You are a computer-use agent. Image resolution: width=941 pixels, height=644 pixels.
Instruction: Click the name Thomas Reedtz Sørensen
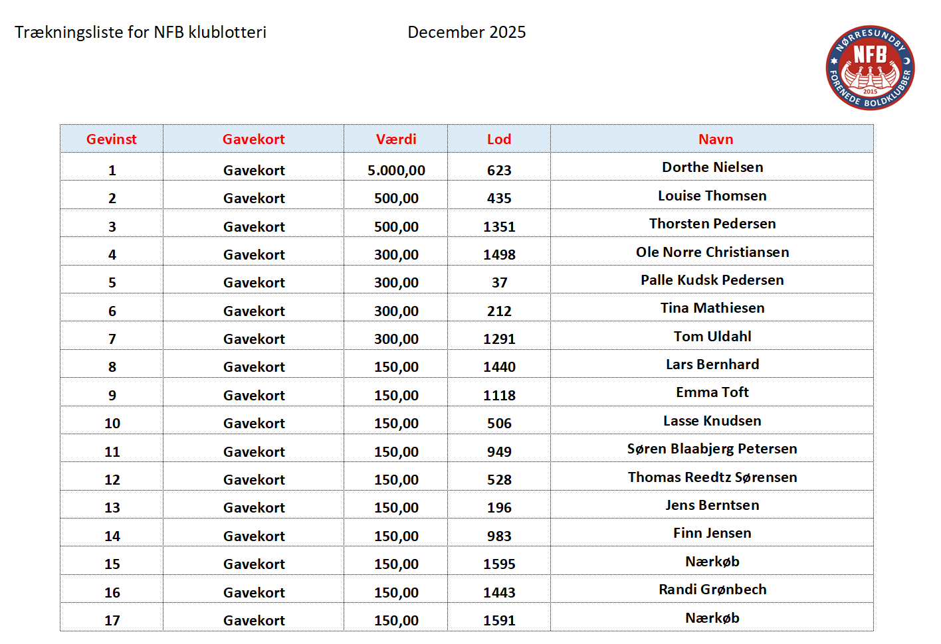(712, 477)
